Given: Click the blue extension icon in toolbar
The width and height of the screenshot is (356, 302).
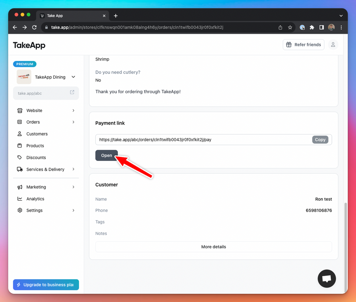Looking at the screenshot, I should tap(302, 27).
